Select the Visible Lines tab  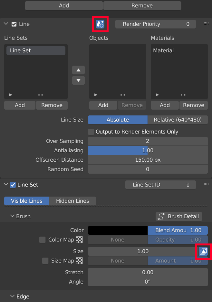click(x=26, y=201)
